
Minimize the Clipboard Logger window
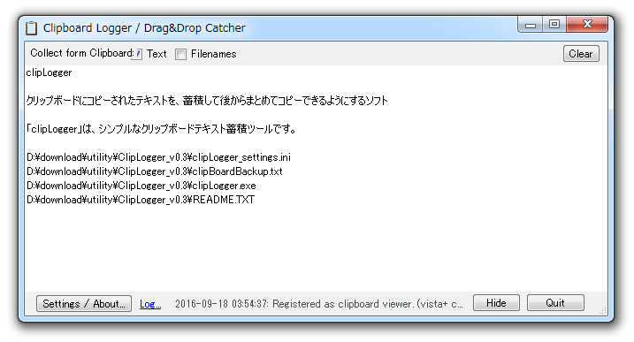530,25
